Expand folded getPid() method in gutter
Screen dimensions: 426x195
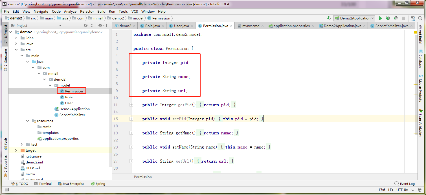[131, 105]
